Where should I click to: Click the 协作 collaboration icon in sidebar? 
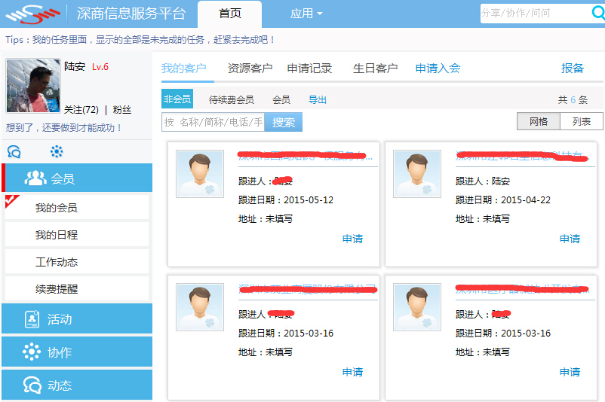[x=32, y=352]
